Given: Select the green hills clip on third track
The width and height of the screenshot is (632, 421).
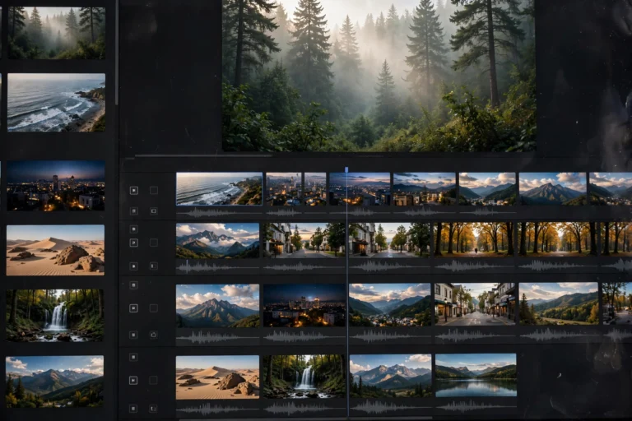Looking at the screenshot, I should (559, 303).
